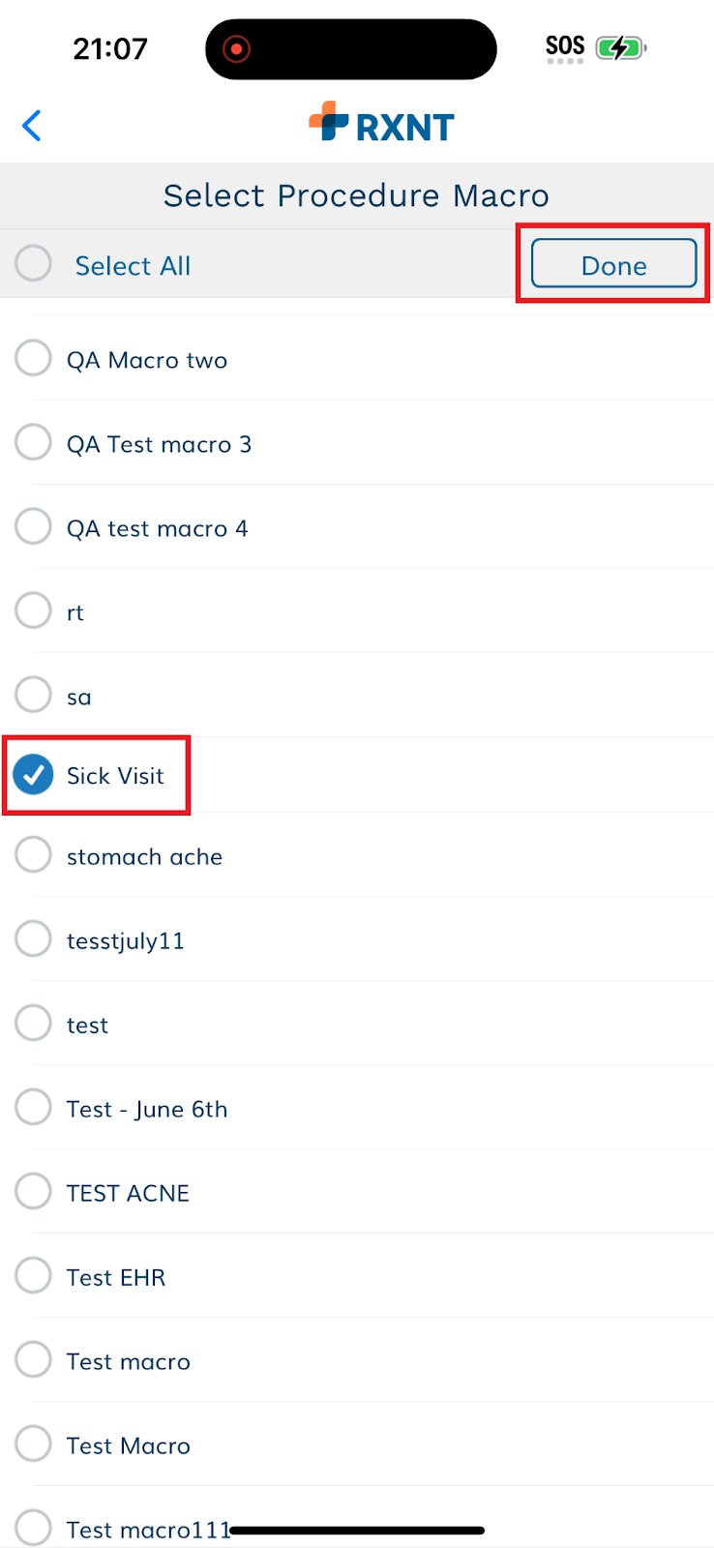The width and height of the screenshot is (714, 1548).
Task: Select the stomach ache radio button
Action: coord(33,855)
